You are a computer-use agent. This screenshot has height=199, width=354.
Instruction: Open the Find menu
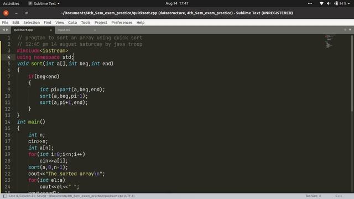click(48, 22)
